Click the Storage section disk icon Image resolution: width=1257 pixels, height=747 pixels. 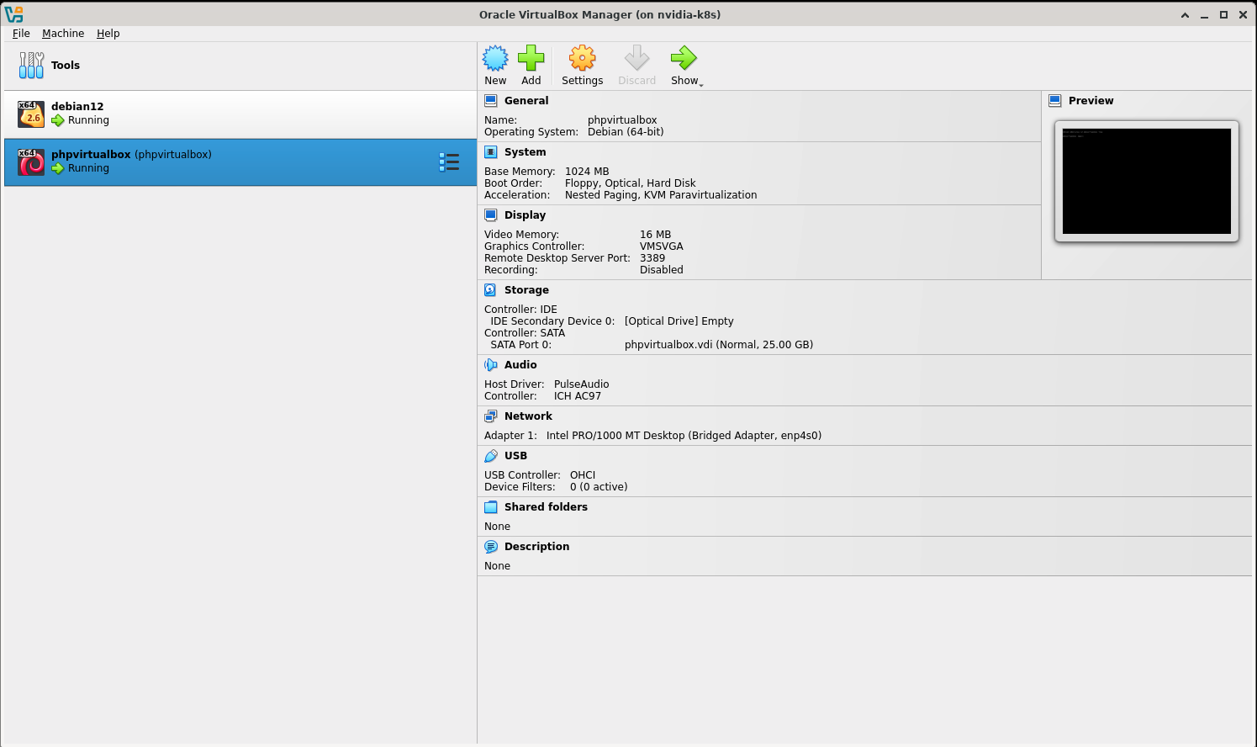[x=491, y=290]
